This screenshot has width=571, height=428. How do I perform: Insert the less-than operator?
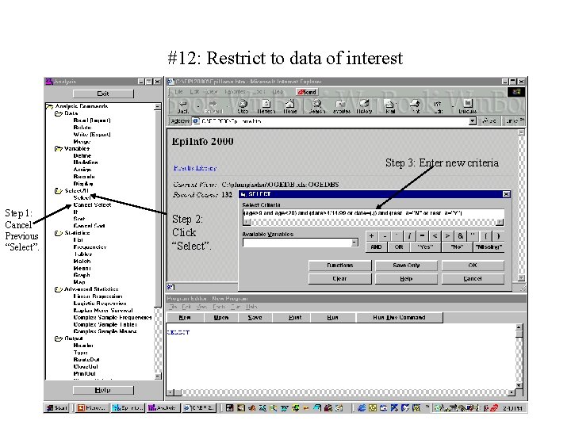tap(435, 236)
